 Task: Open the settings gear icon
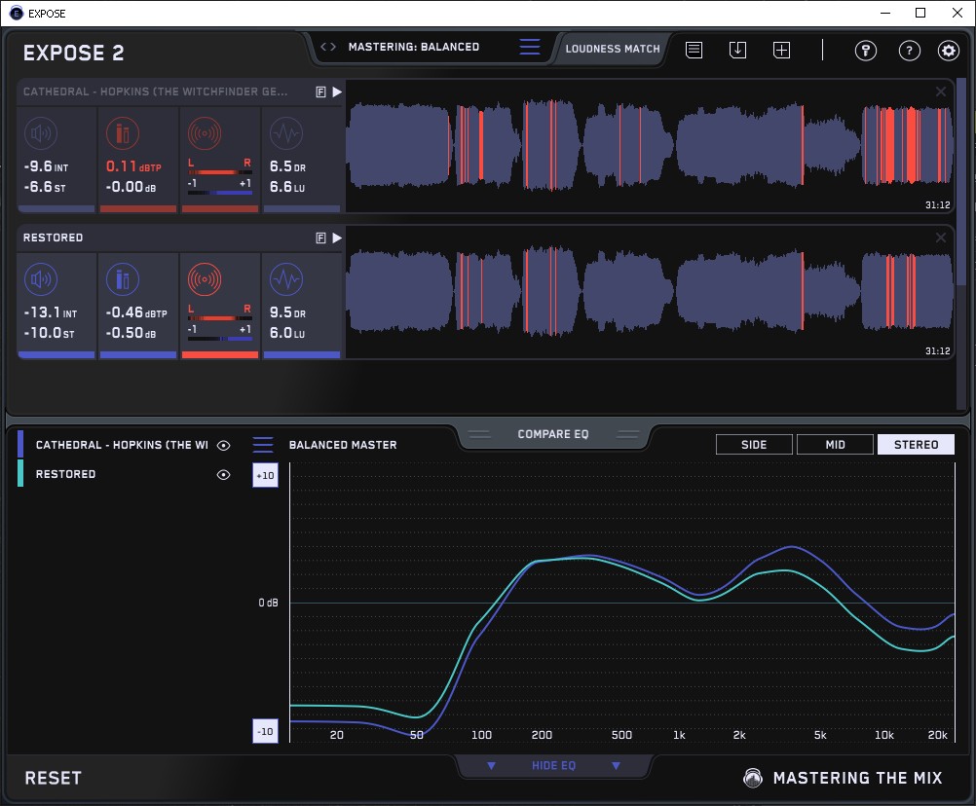pos(948,51)
